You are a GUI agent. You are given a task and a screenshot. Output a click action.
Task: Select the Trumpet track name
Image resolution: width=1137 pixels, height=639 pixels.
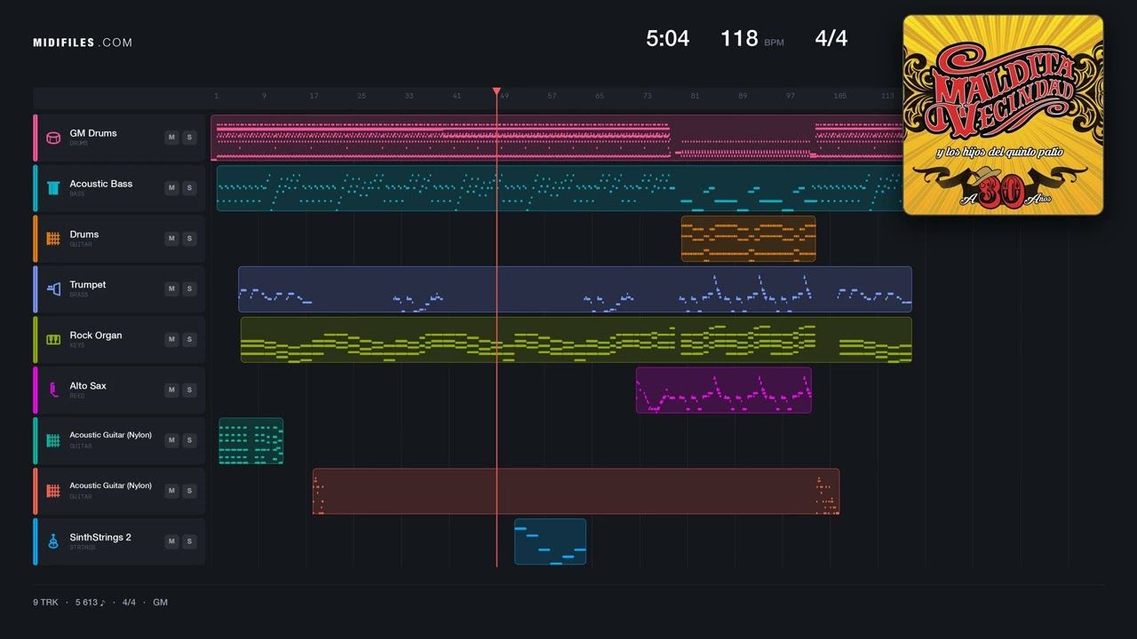coord(88,285)
